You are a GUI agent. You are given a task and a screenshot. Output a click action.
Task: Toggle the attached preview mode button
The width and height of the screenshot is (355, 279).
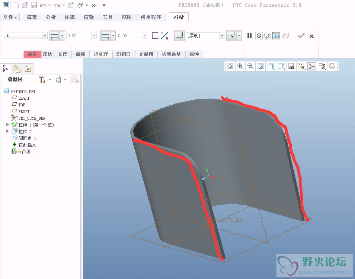click(x=276, y=36)
